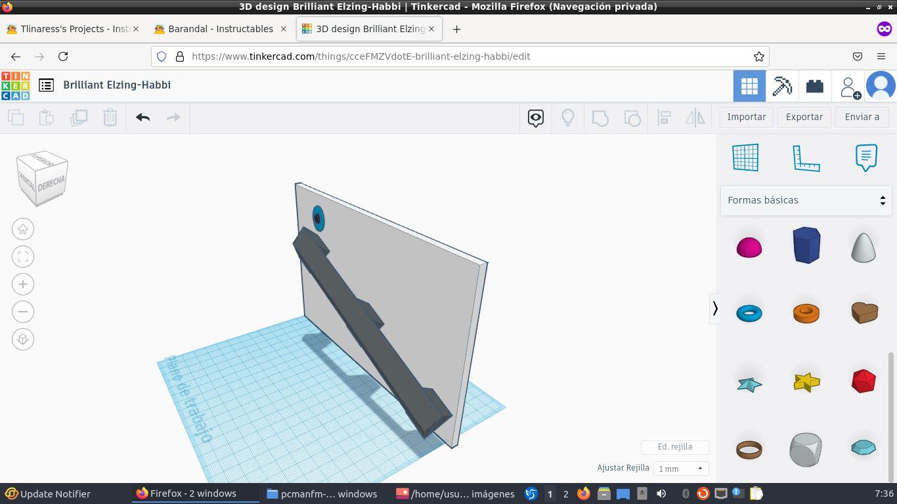Click the Copy toolbar icon
The image size is (897, 504).
click(x=16, y=117)
